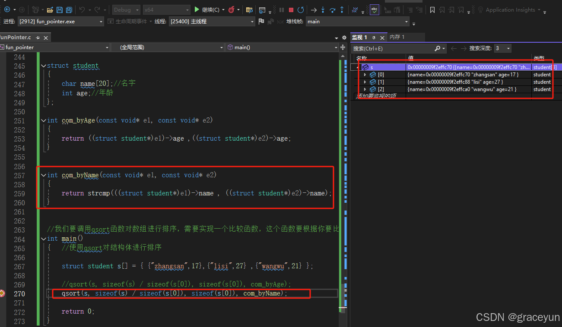
Task: Pin the Watch 1 panel
Action: (374, 38)
